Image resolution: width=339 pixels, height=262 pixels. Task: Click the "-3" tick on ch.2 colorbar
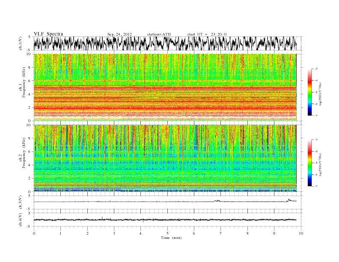pyautogui.click(x=315, y=140)
